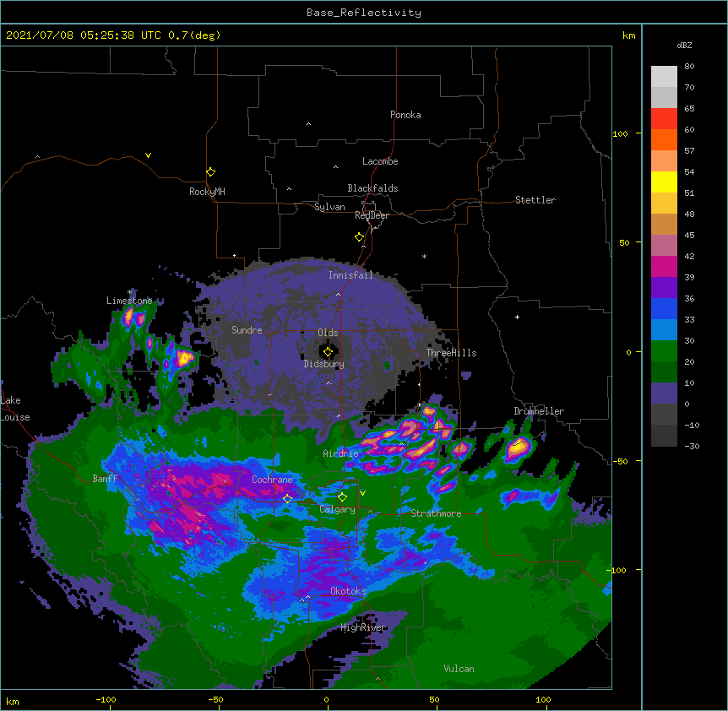Select the Cochrane label
The image size is (728, 711).
tap(272, 480)
